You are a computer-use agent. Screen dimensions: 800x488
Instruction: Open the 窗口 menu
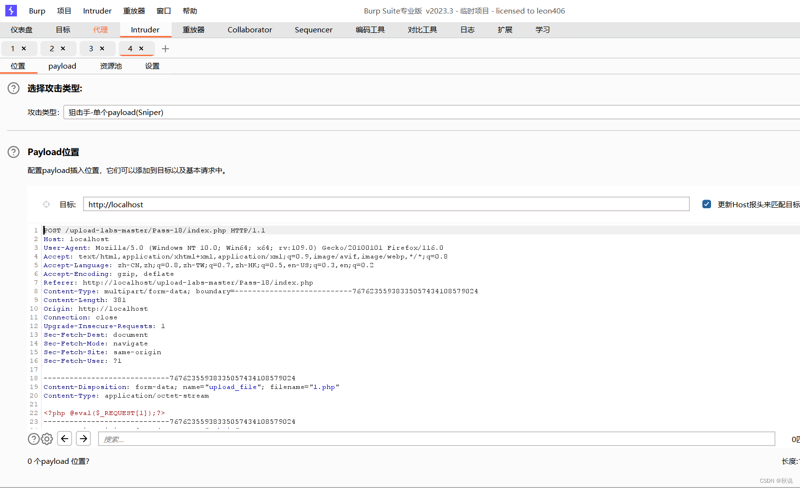pos(164,11)
